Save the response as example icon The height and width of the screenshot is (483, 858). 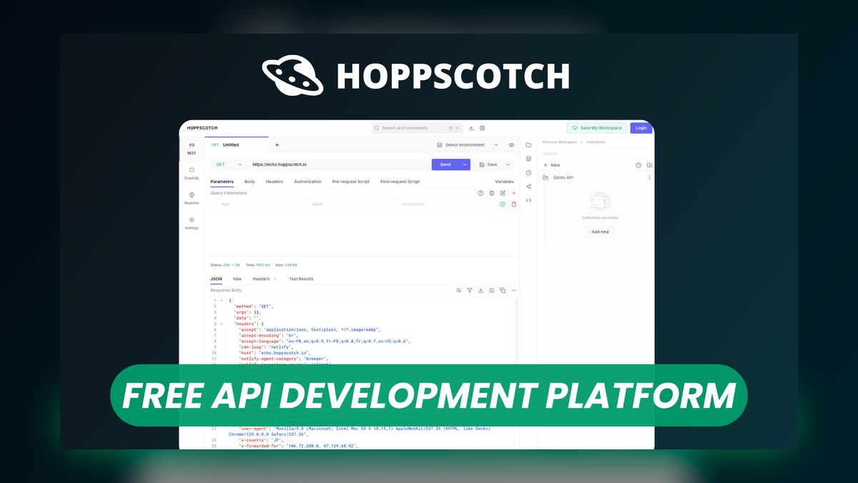[492, 291]
